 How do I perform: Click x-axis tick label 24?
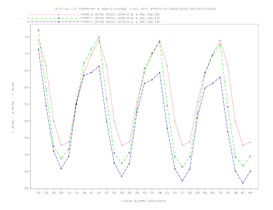click(99, 193)
